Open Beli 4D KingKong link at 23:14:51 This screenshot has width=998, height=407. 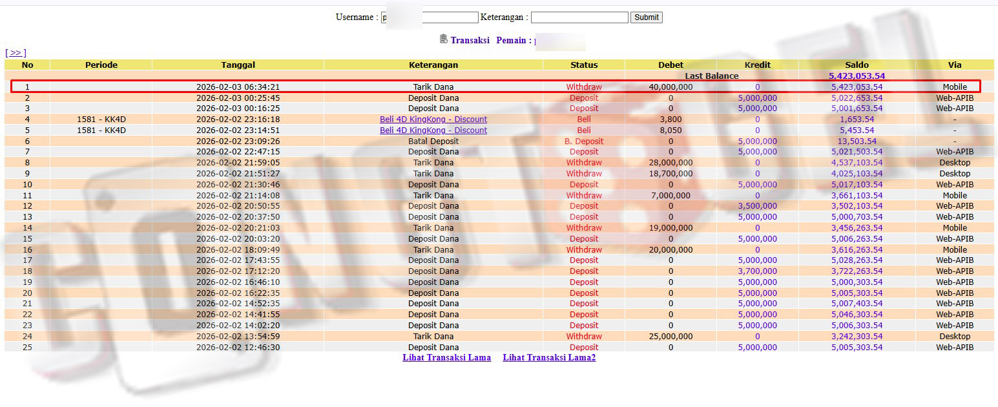[433, 130]
